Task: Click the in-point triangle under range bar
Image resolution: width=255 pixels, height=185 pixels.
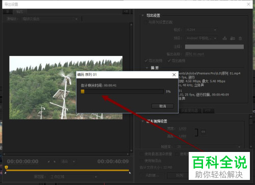Action: (6, 173)
